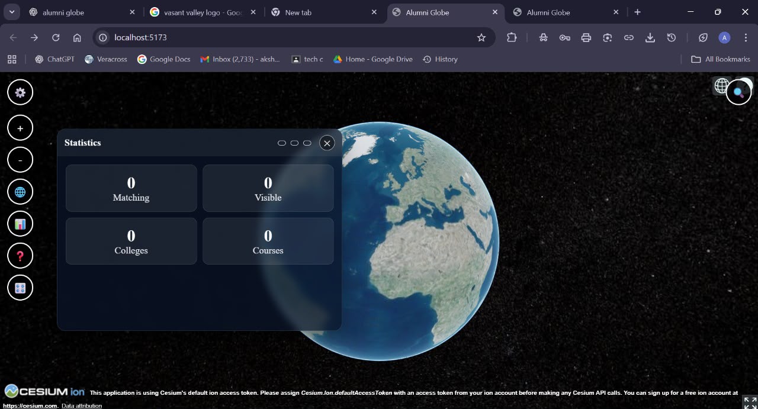Open the Extensions puzzle menu

[512, 37]
